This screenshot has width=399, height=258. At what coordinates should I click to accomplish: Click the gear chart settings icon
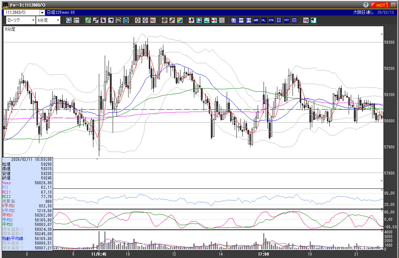[165, 20]
